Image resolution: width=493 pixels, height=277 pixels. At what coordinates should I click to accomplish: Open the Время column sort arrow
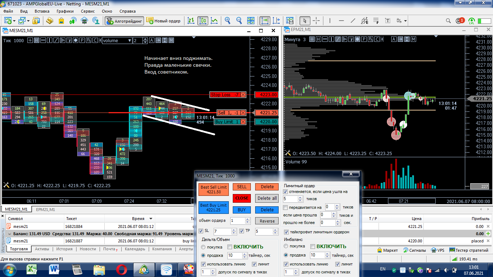(150, 219)
